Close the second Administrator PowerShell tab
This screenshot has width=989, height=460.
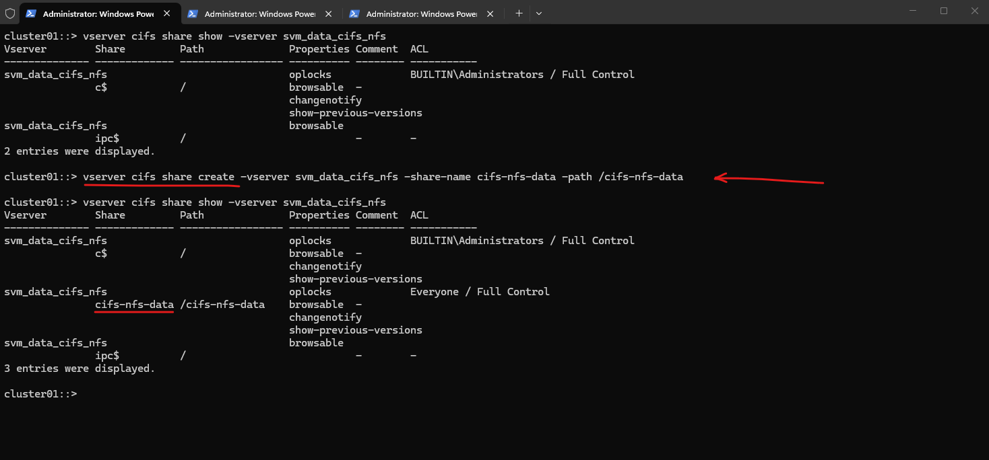point(328,13)
